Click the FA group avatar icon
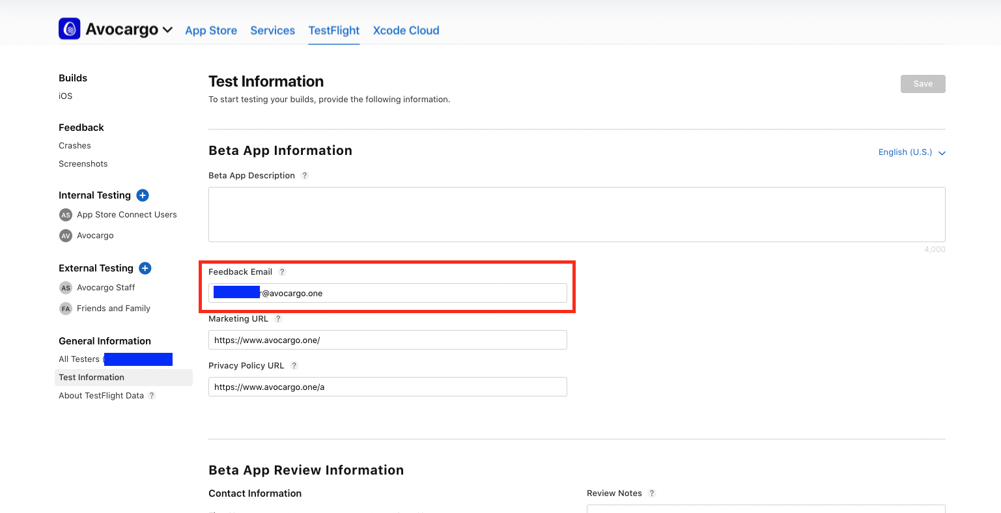The height and width of the screenshot is (513, 1001). [x=66, y=309]
